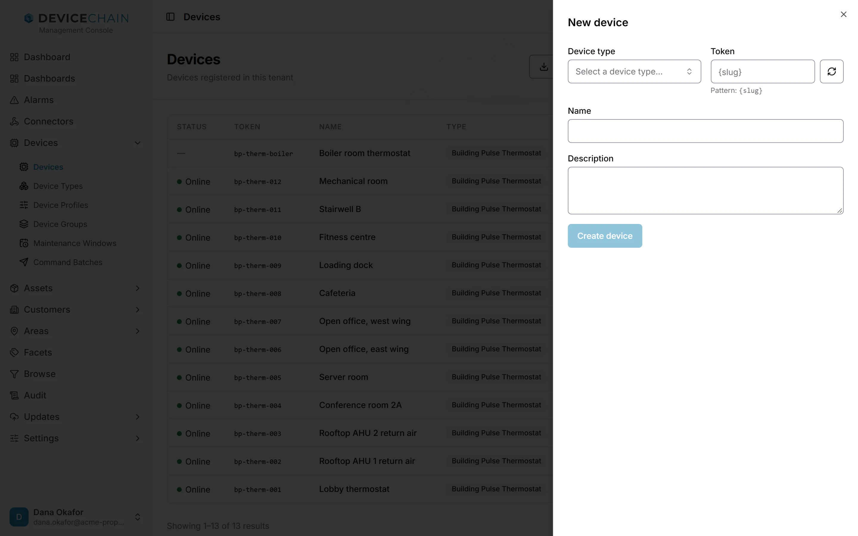The image size is (858, 536).
Task: Open the Device type dropdown
Action: (634, 71)
